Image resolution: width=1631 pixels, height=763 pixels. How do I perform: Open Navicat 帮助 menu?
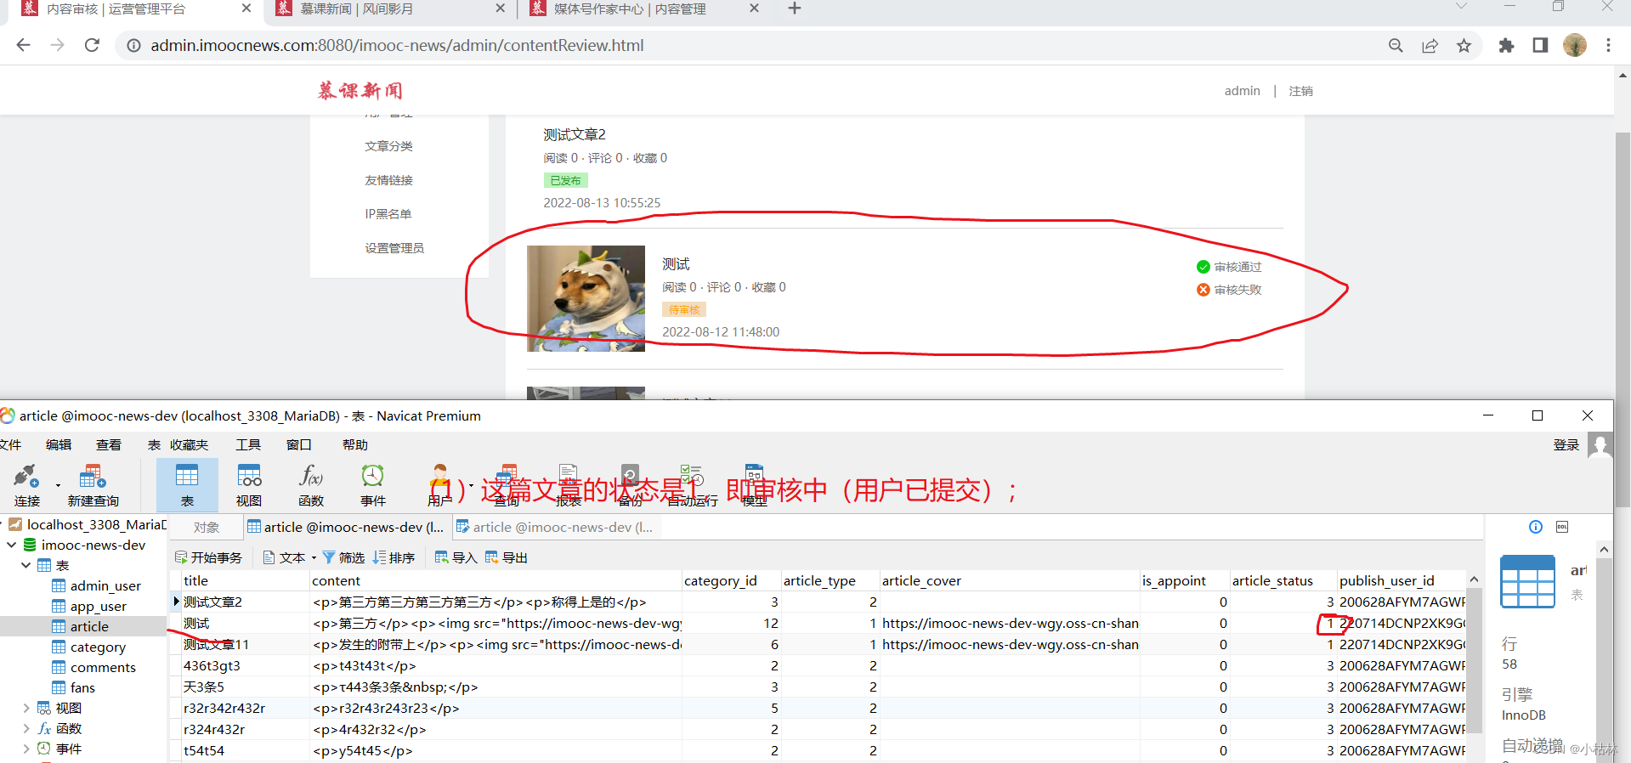355,444
